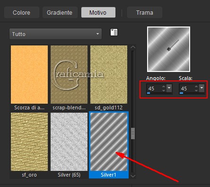Select the Silver1 striped pattern thumbnail
This screenshot has height=187, width=210.
pos(109,142)
